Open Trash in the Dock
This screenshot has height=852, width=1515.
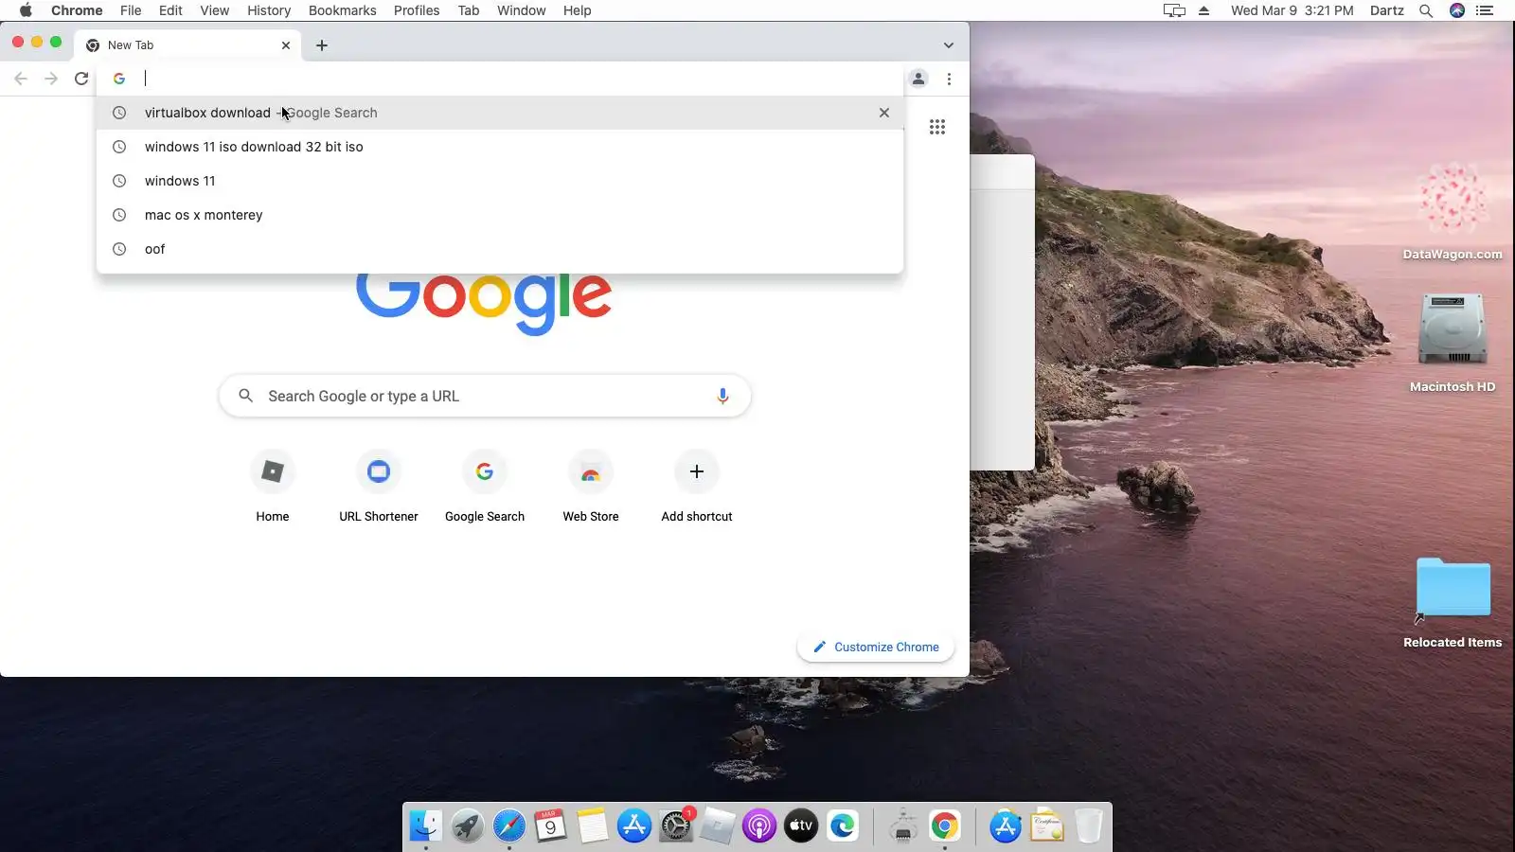coord(1089,826)
